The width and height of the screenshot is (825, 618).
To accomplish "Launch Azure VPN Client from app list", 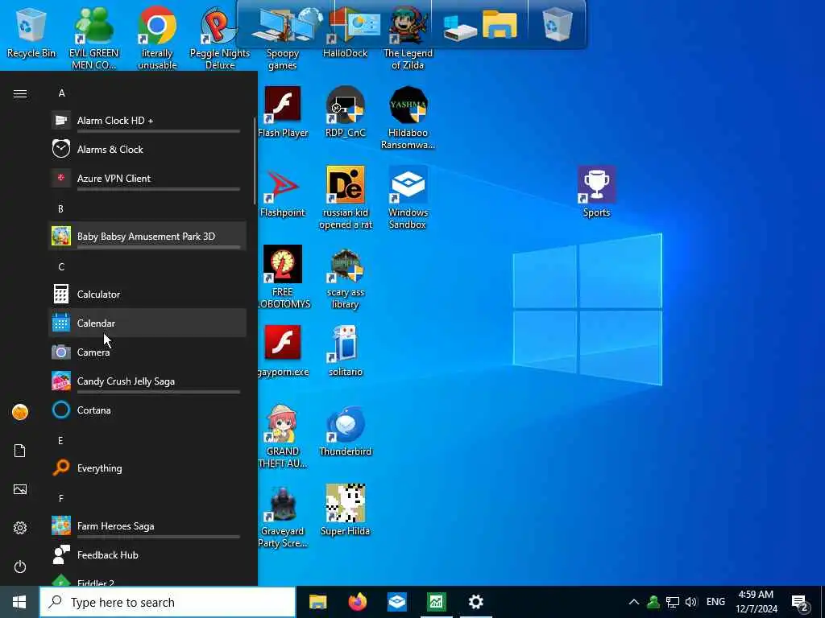I will coord(147,178).
